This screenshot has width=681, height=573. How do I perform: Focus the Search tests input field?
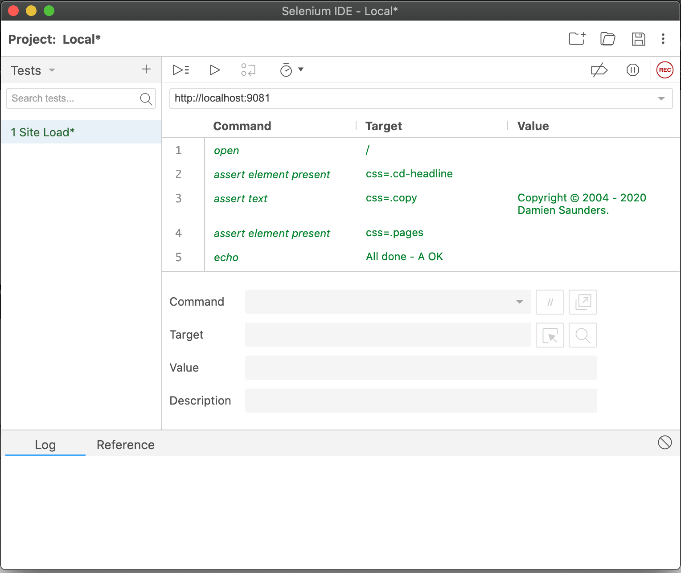[81, 98]
